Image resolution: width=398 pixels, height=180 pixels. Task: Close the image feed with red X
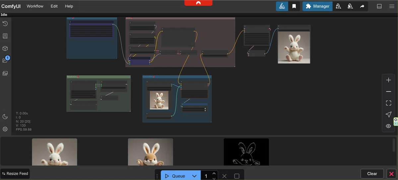tap(391, 174)
